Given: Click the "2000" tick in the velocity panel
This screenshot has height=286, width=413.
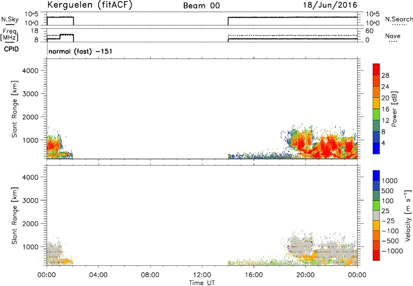Looking at the screenshot, I should pyautogui.click(x=30, y=224).
